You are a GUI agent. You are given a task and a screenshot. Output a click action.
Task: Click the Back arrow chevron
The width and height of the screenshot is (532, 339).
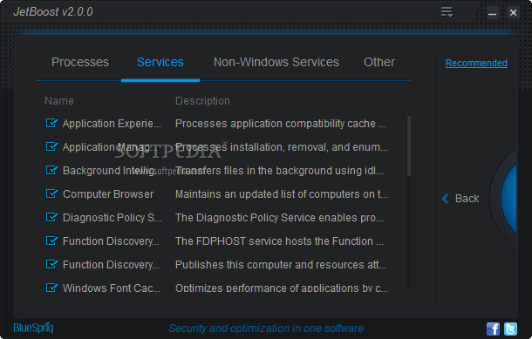coord(446,199)
